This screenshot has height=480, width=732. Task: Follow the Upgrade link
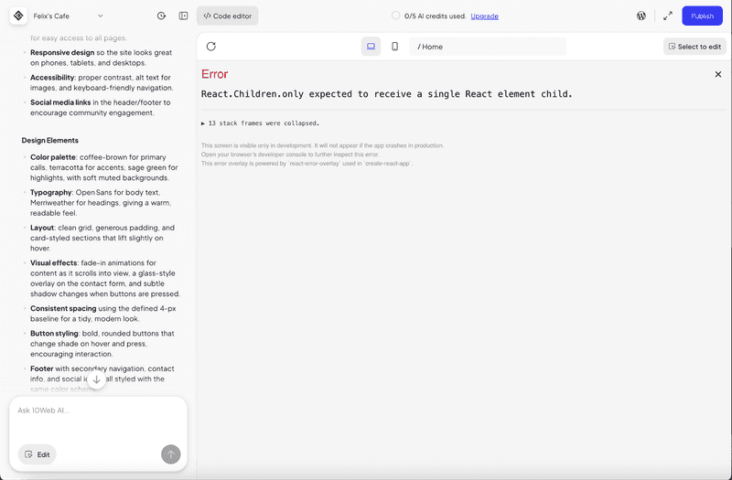coord(485,16)
